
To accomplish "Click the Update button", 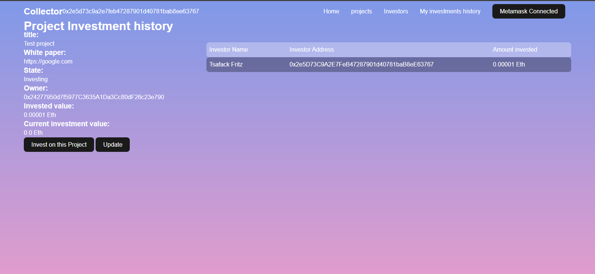I will pyautogui.click(x=113, y=145).
